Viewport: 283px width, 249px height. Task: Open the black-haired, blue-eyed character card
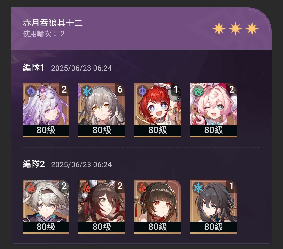(214, 207)
